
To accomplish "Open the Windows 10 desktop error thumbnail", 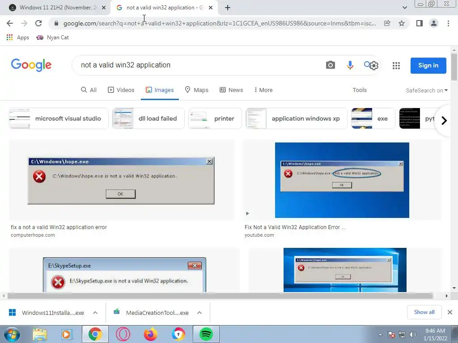I will click(x=345, y=270).
